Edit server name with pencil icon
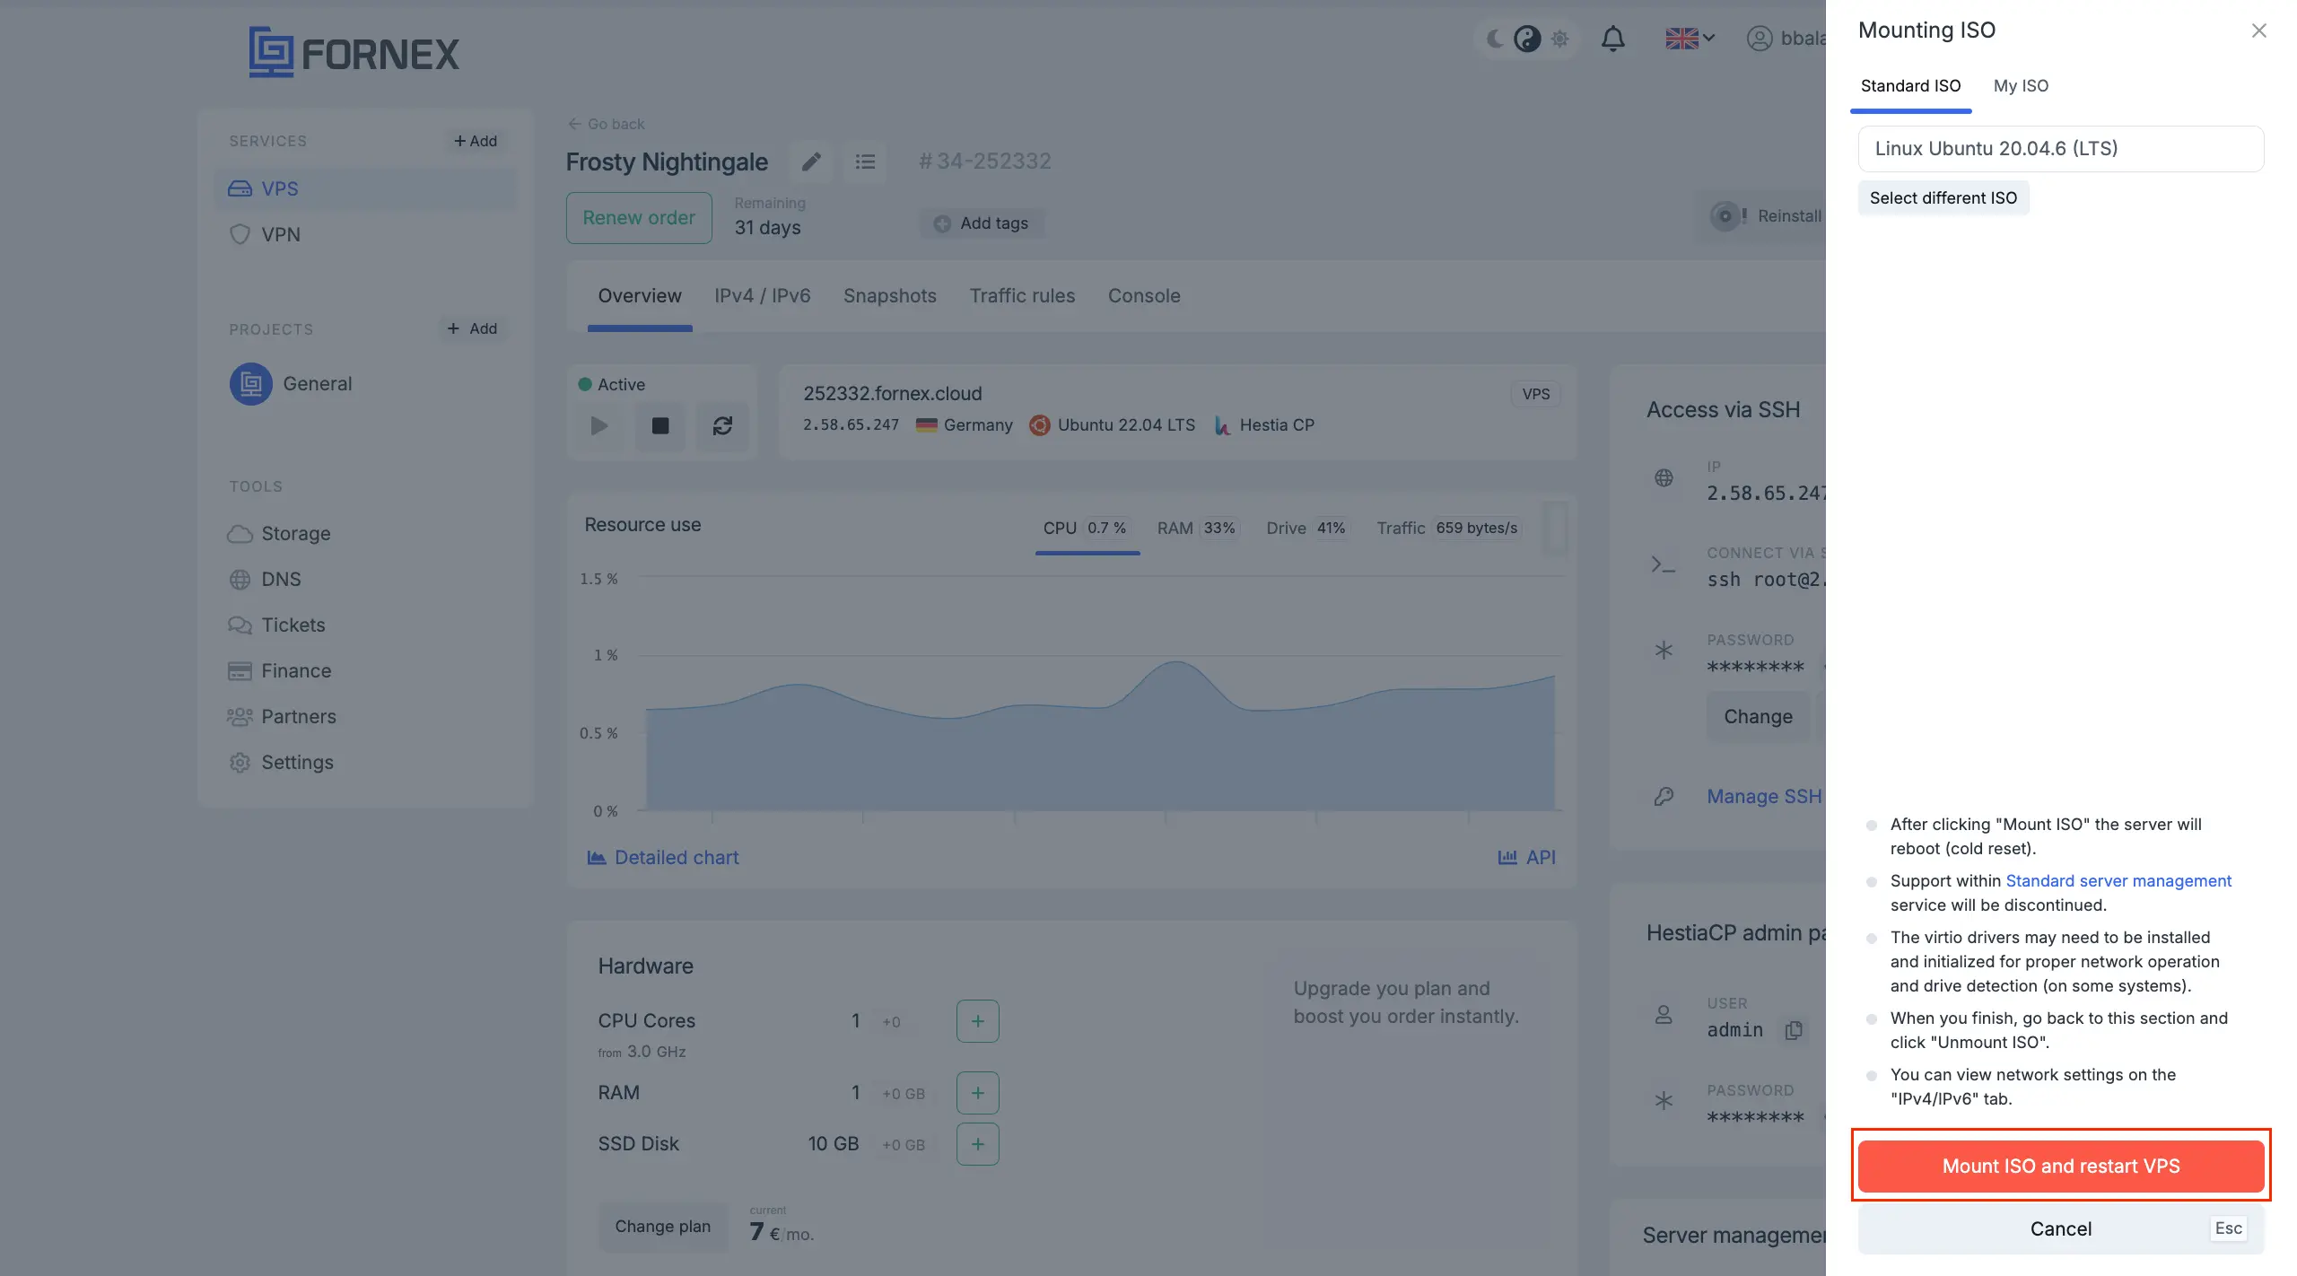The image size is (2297, 1276). pyautogui.click(x=811, y=162)
